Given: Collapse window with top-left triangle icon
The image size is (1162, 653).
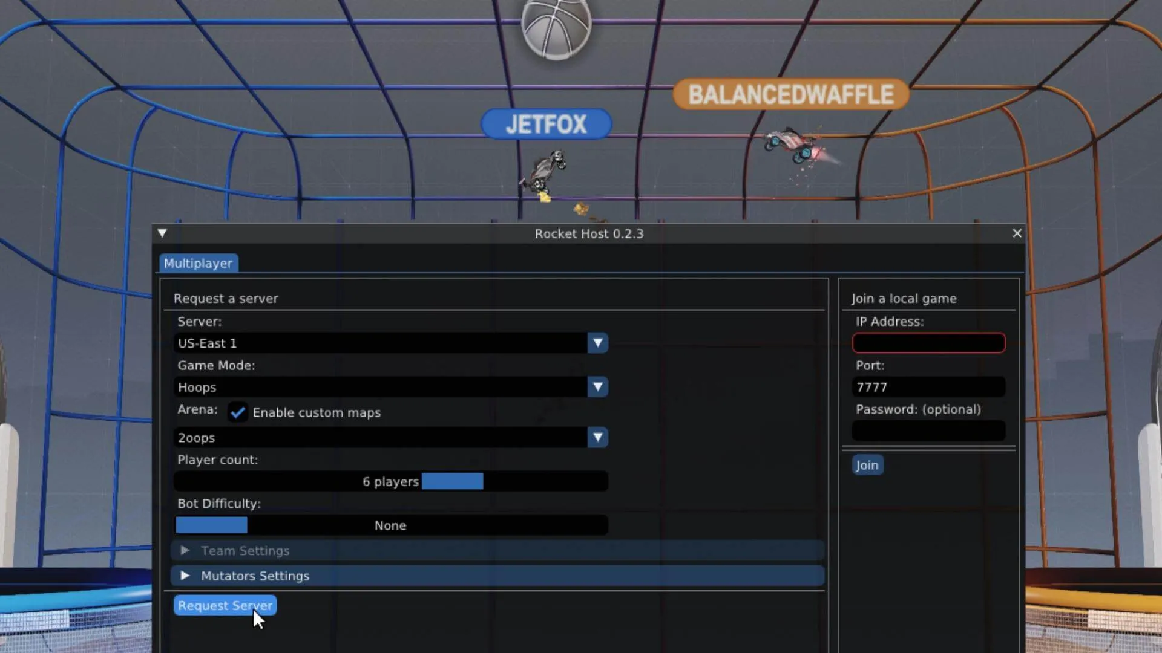Looking at the screenshot, I should [x=162, y=233].
